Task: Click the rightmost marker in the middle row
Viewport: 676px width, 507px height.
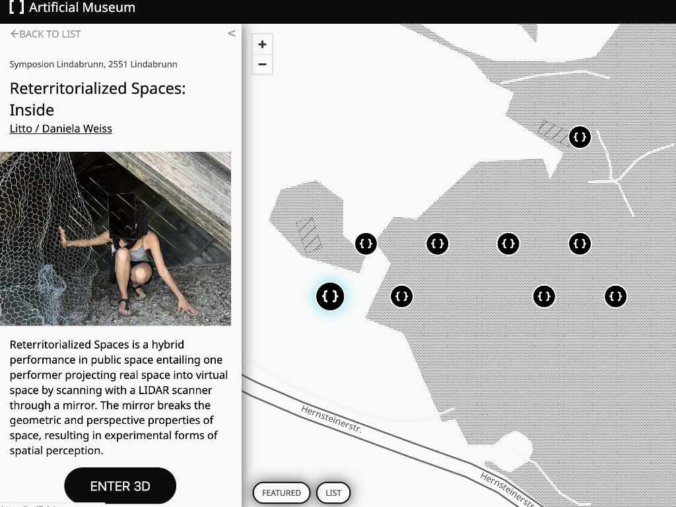Action: pos(580,244)
